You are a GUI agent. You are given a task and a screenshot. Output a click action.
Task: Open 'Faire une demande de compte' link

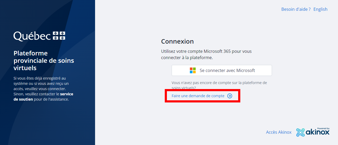pos(198,96)
